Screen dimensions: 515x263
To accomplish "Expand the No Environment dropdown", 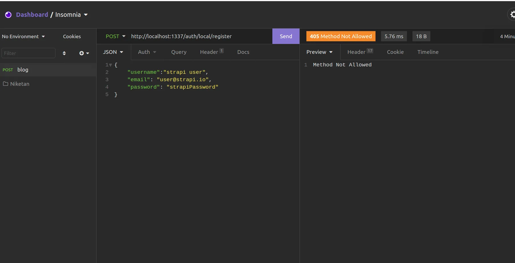I will 23,36.
